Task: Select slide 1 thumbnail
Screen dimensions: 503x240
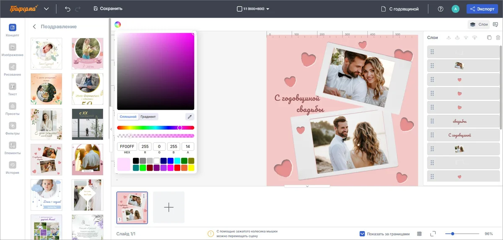Action: pos(132,207)
